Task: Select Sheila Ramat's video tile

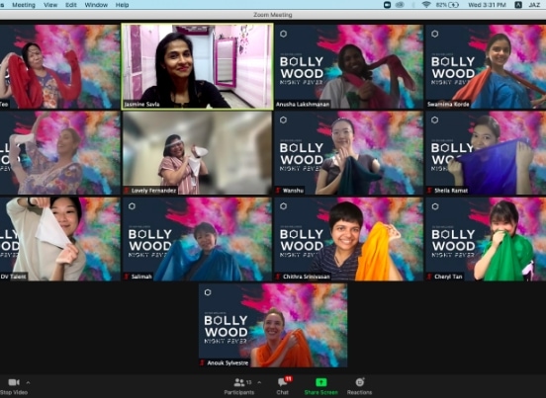Action: (x=486, y=153)
